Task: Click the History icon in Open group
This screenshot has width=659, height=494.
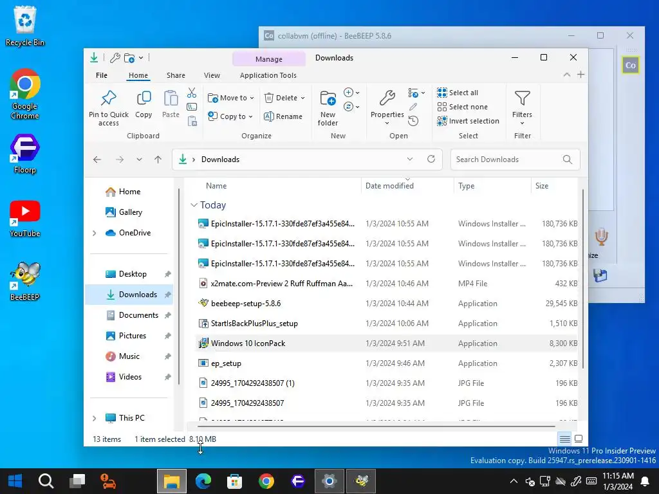Action: coord(413,121)
